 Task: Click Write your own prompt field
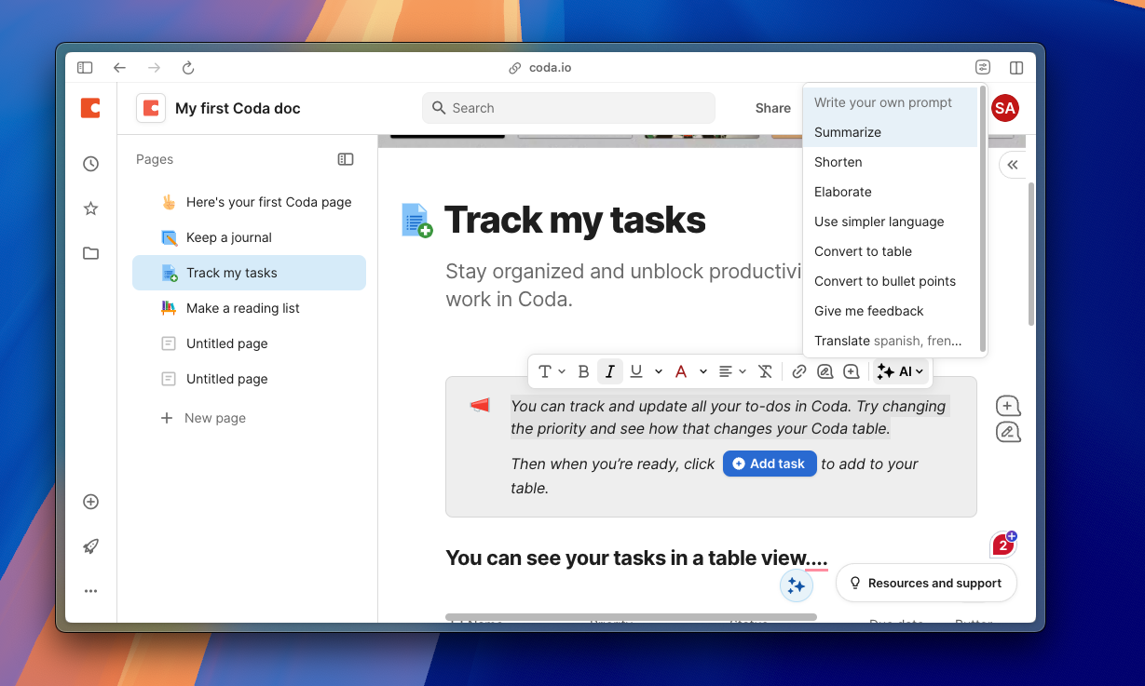pyautogui.click(x=891, y=102)
